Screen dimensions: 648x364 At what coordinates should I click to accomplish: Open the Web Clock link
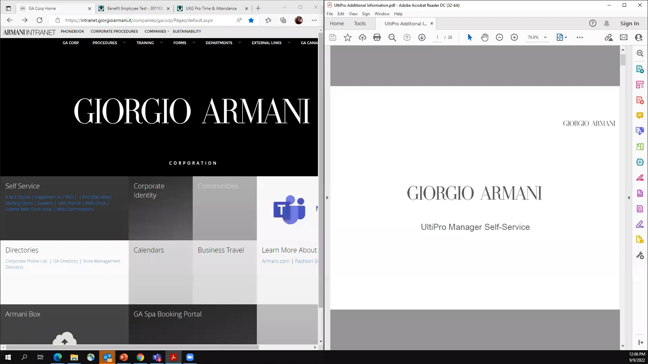(x=96, y=203)
